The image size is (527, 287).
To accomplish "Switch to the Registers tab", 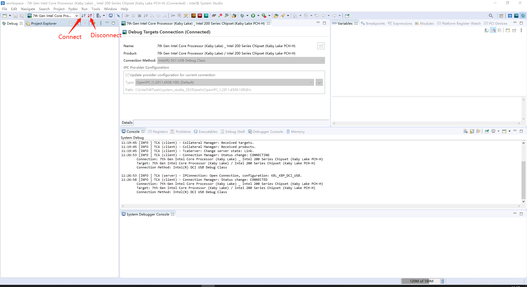I will (158, 131).
